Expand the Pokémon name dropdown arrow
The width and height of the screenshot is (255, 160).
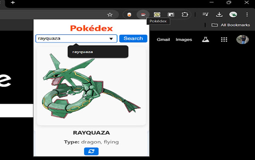tap(111, 38)
